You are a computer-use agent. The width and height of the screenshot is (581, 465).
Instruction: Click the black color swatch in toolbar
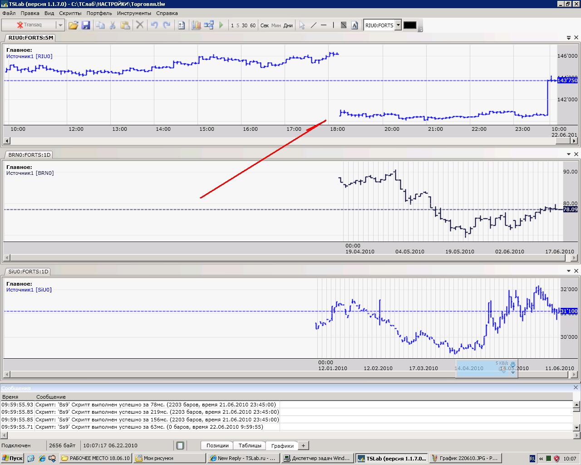410,25
